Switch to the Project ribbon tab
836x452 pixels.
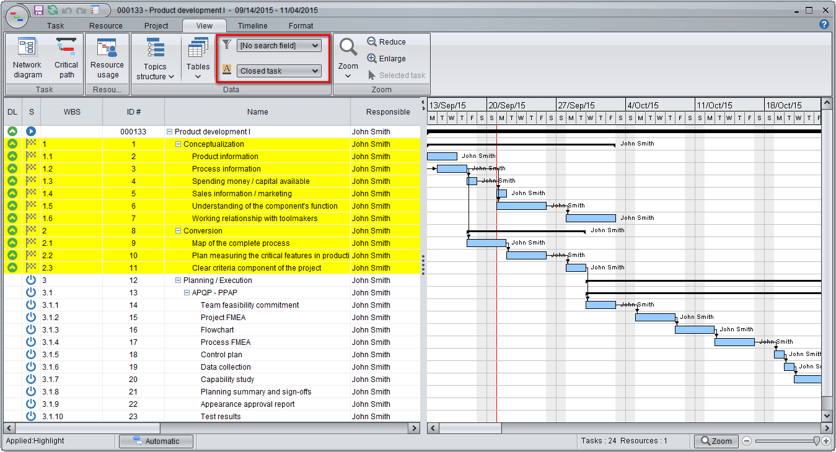[156, 26]
